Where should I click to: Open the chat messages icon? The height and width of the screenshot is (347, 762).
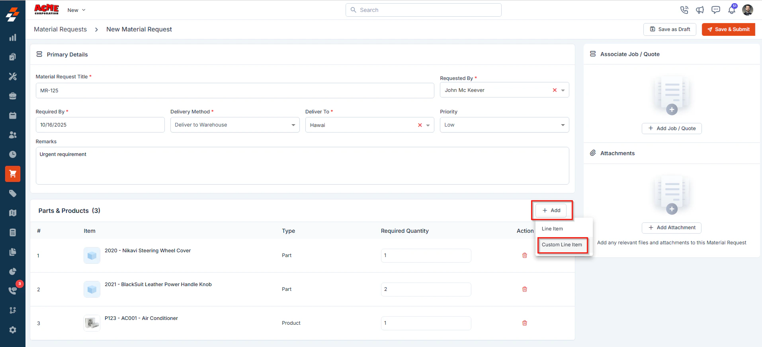coord(716,10)
